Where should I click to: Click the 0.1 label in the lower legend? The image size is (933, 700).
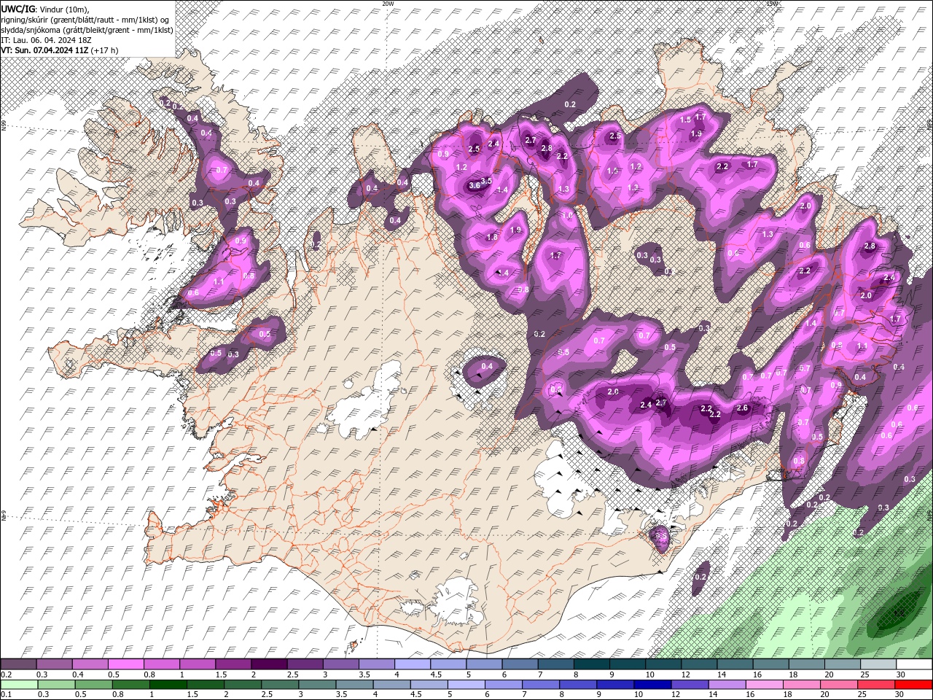(6, 695)
